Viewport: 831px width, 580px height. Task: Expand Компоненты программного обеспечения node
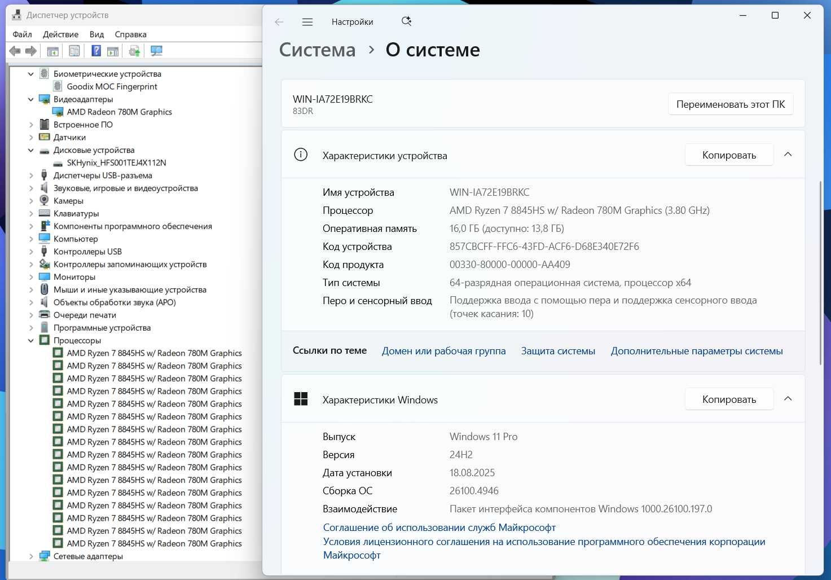31,226
